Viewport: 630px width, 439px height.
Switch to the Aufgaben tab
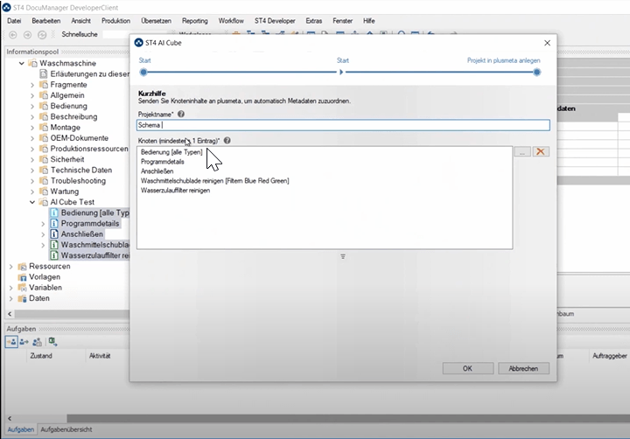[x=20, y=429]
